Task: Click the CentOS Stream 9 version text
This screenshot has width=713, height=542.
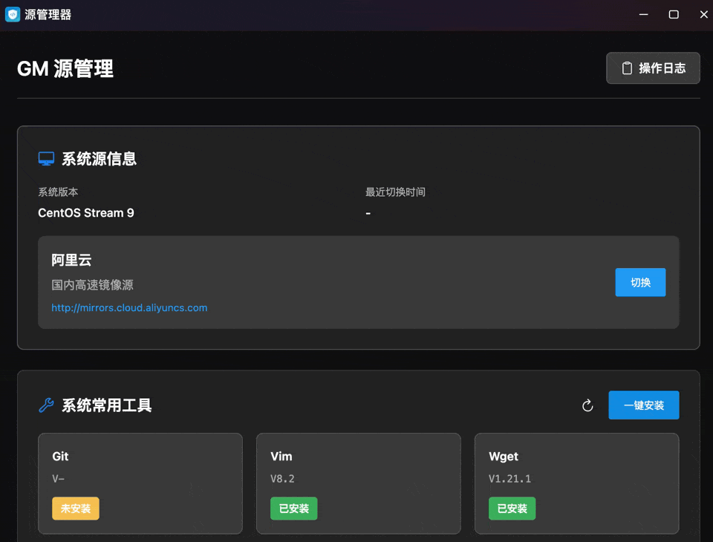Action: tap(86, 213)
